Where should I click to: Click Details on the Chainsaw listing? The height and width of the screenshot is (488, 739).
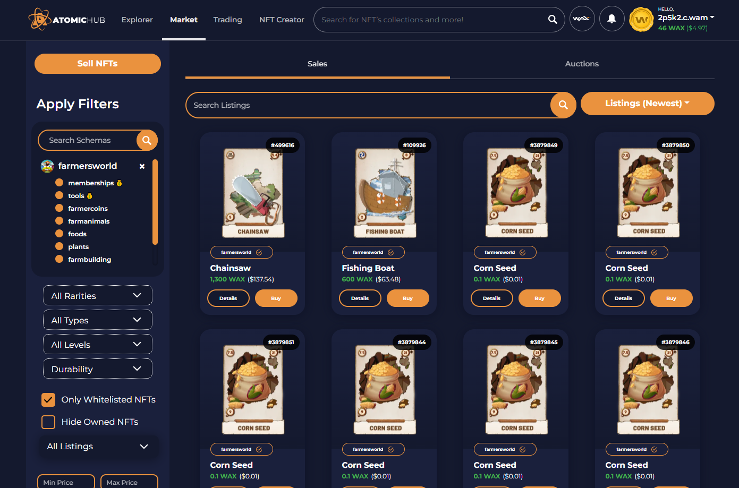click(228, 298)
